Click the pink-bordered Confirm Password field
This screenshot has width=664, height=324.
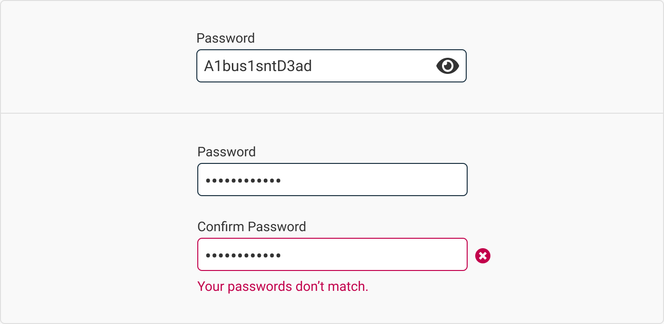click(x=332, y=254)
